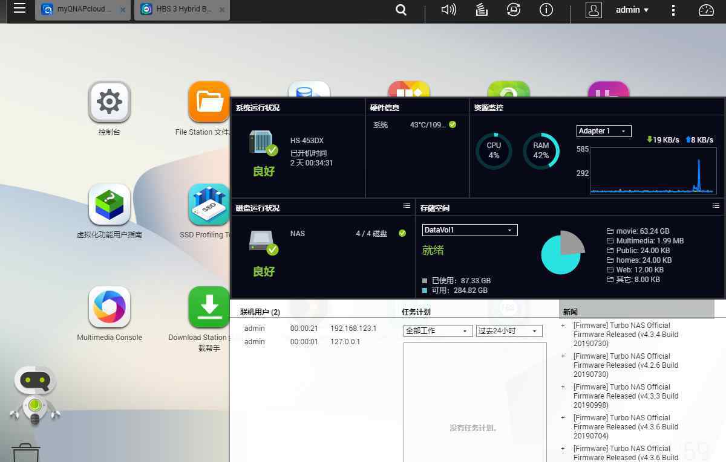
Task: Open the trash bin on desktop
Action: coord(26,453)
